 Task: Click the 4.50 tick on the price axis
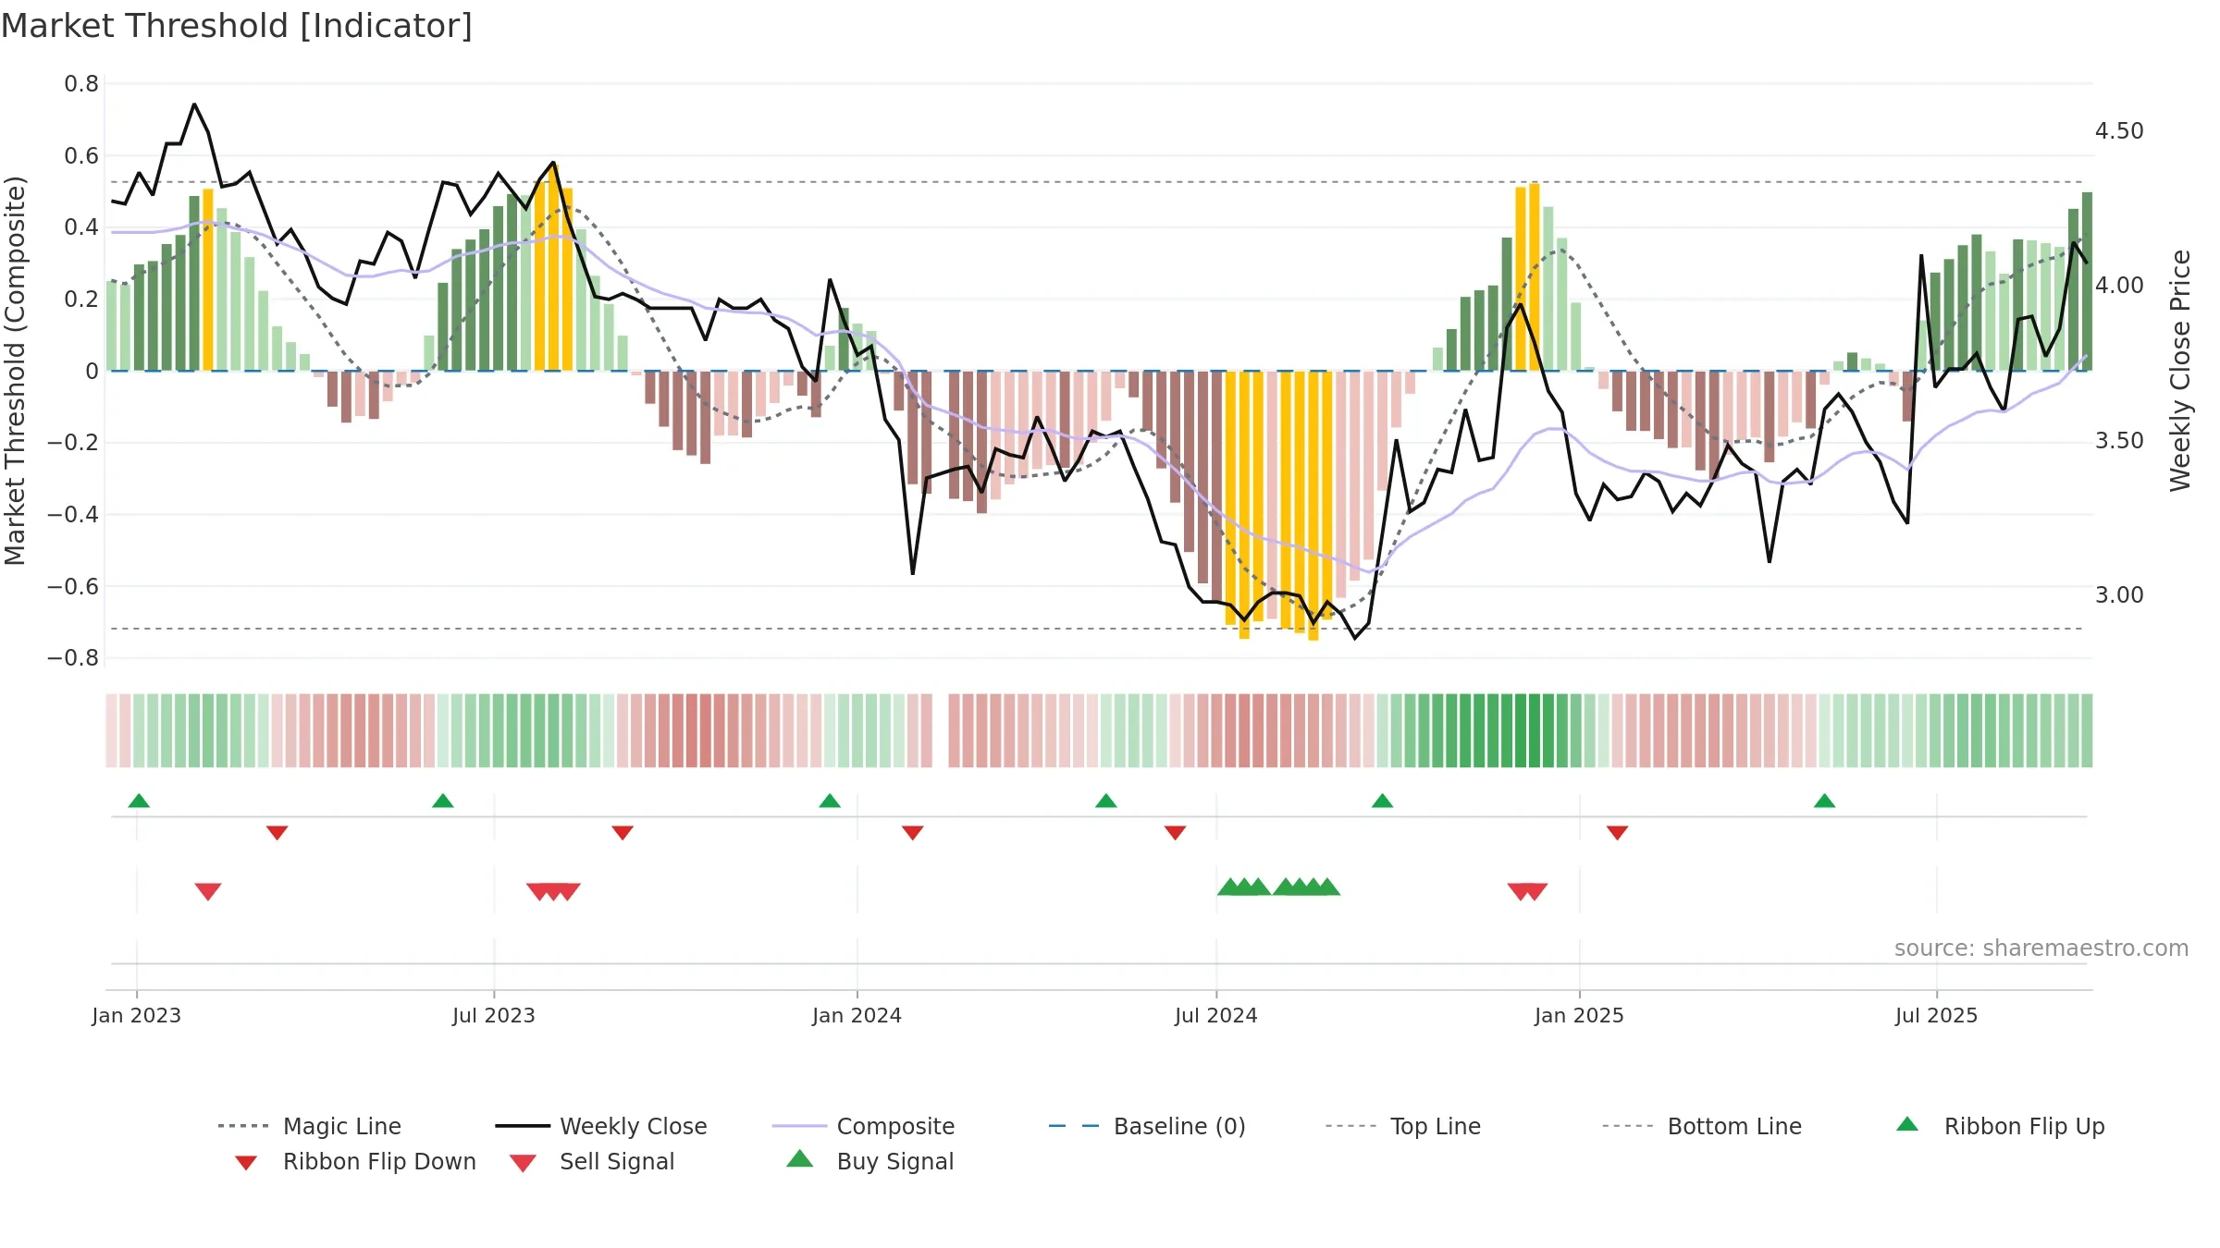(2119, 131)
